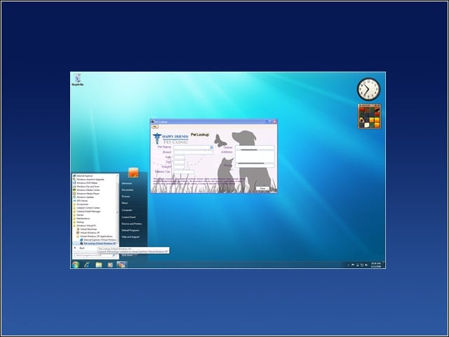
Task: Expand the Games folder in Start menu
Action: tap(79, 215)
